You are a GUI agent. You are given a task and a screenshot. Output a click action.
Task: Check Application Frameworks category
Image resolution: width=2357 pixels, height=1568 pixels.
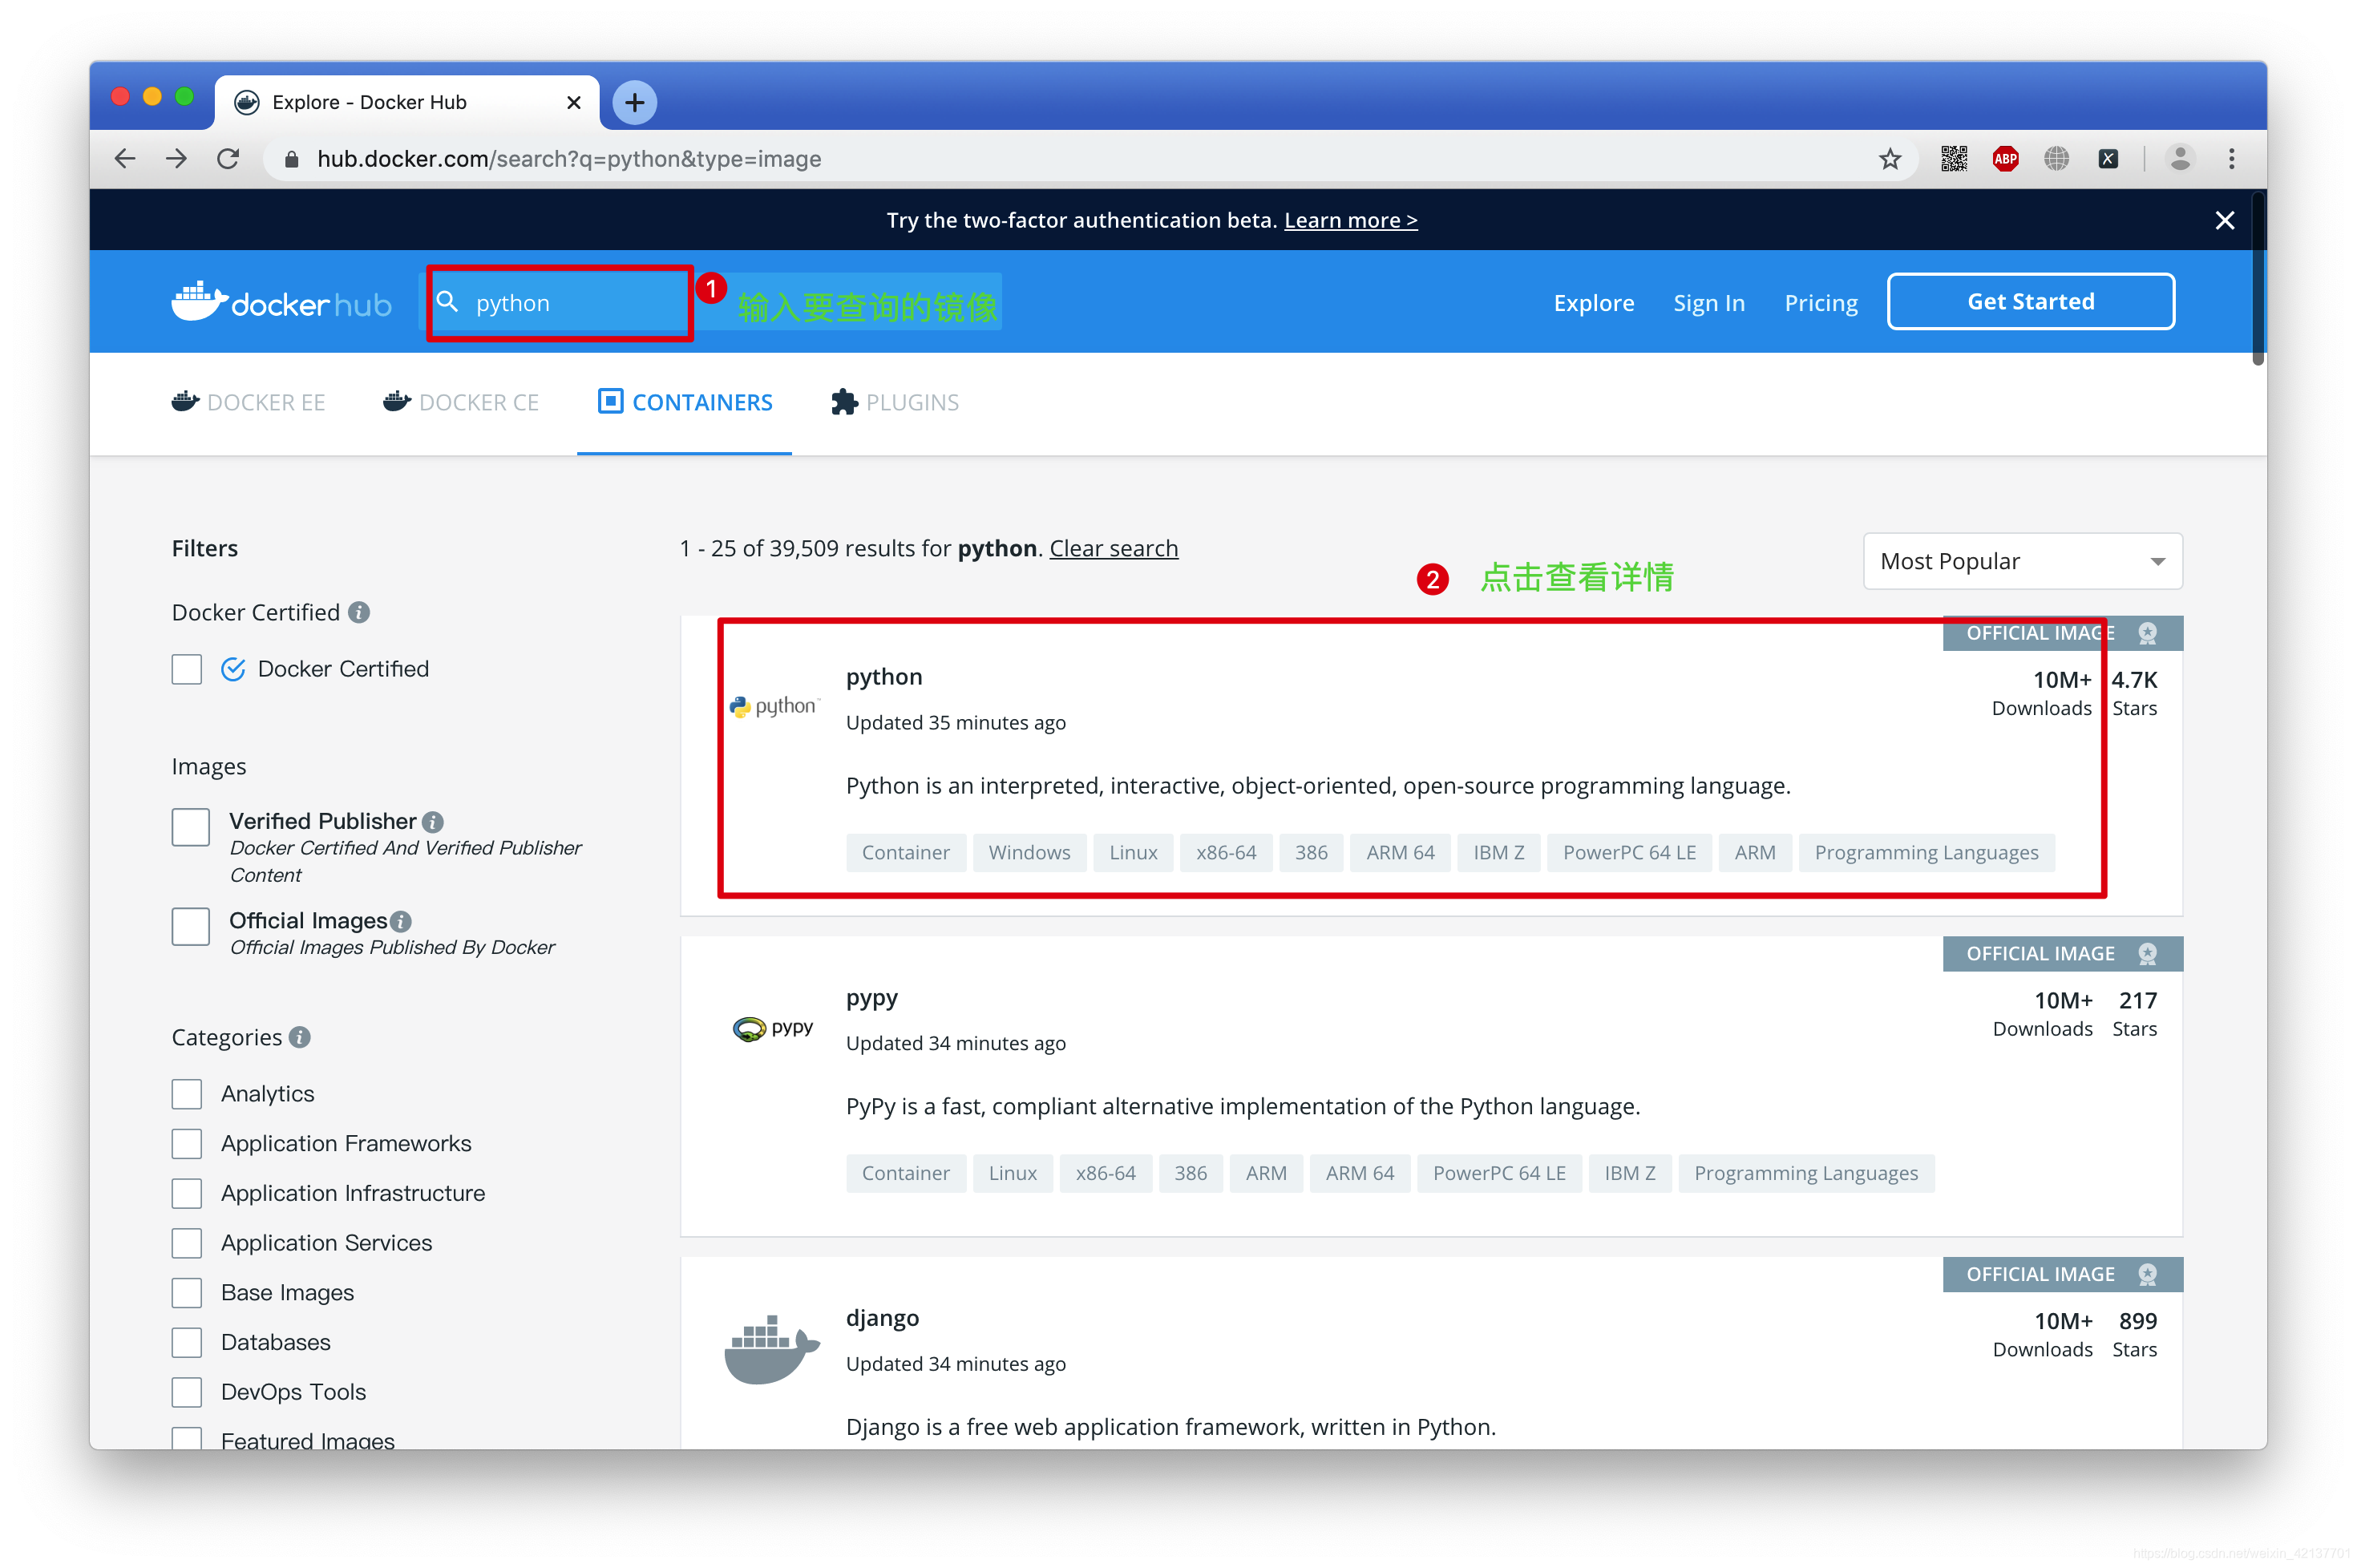click(x=187, y=1143)
